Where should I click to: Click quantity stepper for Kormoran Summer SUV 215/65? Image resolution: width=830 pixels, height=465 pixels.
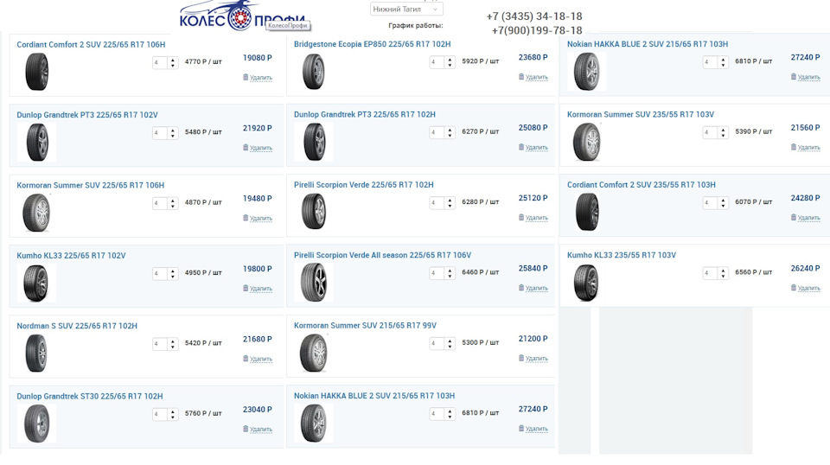[x=450, y=343]
